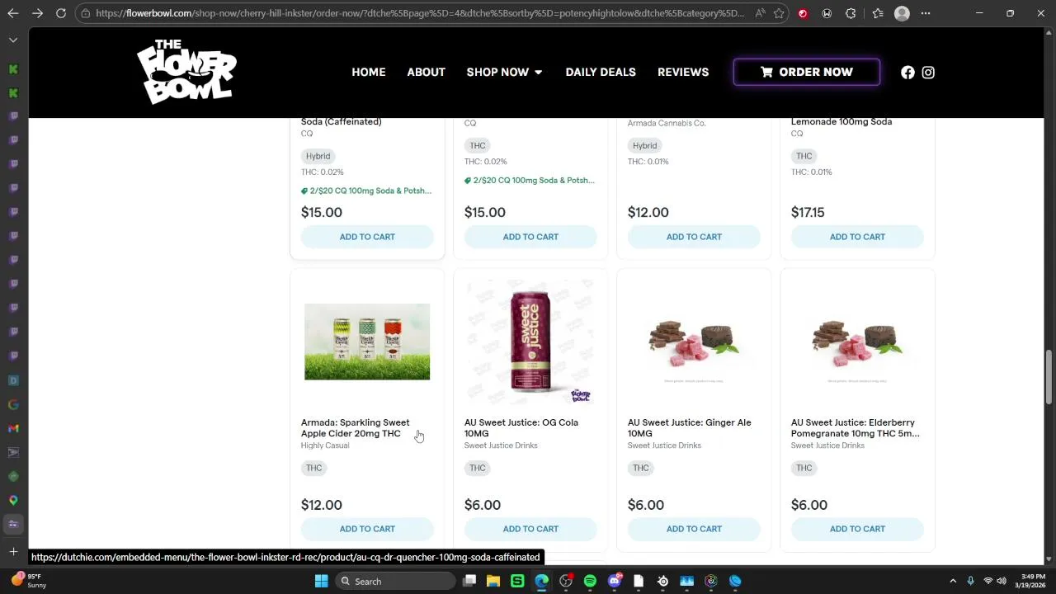Open The Flower Bowl Facebook page icon
Viewport: 1056px width, 594px height.
[x=907, y=73]
